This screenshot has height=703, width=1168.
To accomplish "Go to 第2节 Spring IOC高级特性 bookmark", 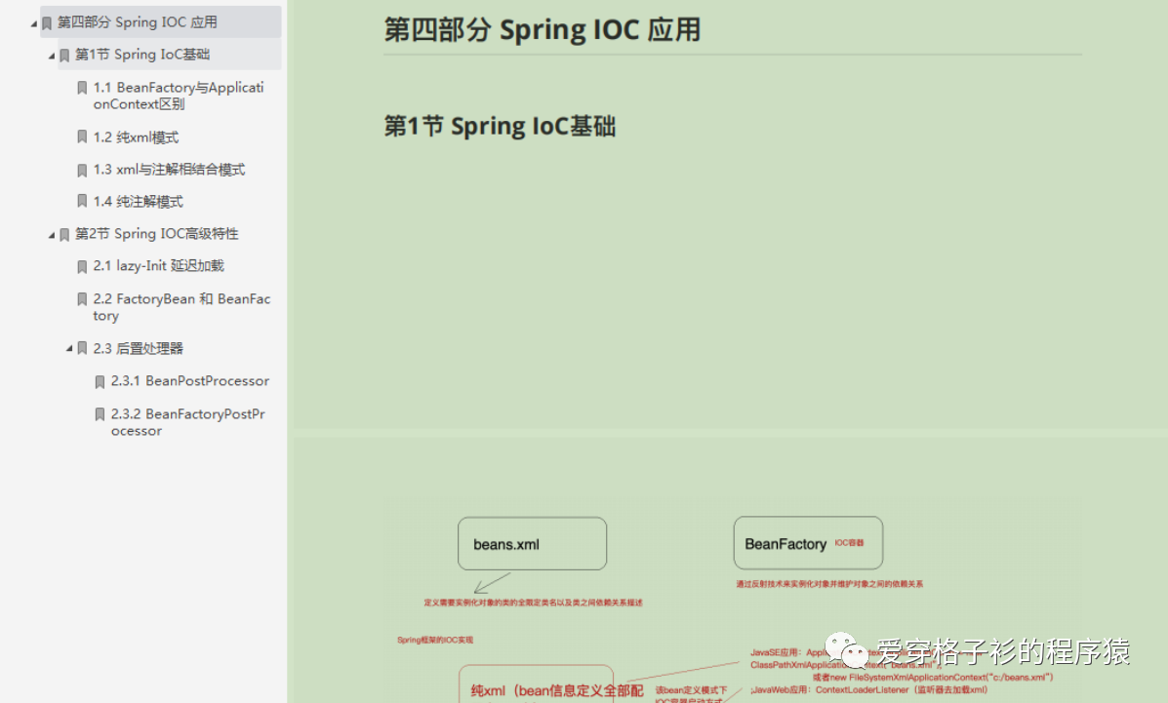I will tap(156, 234).
